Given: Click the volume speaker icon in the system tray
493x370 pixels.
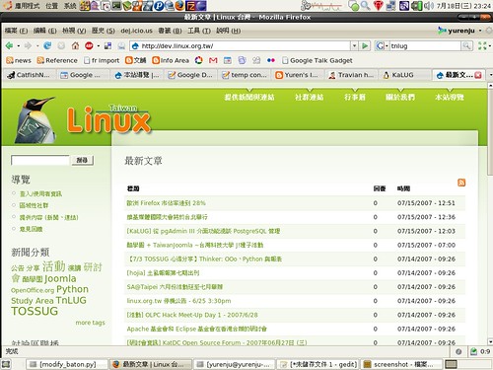Looking at the screenshot, I should (428, 6).
